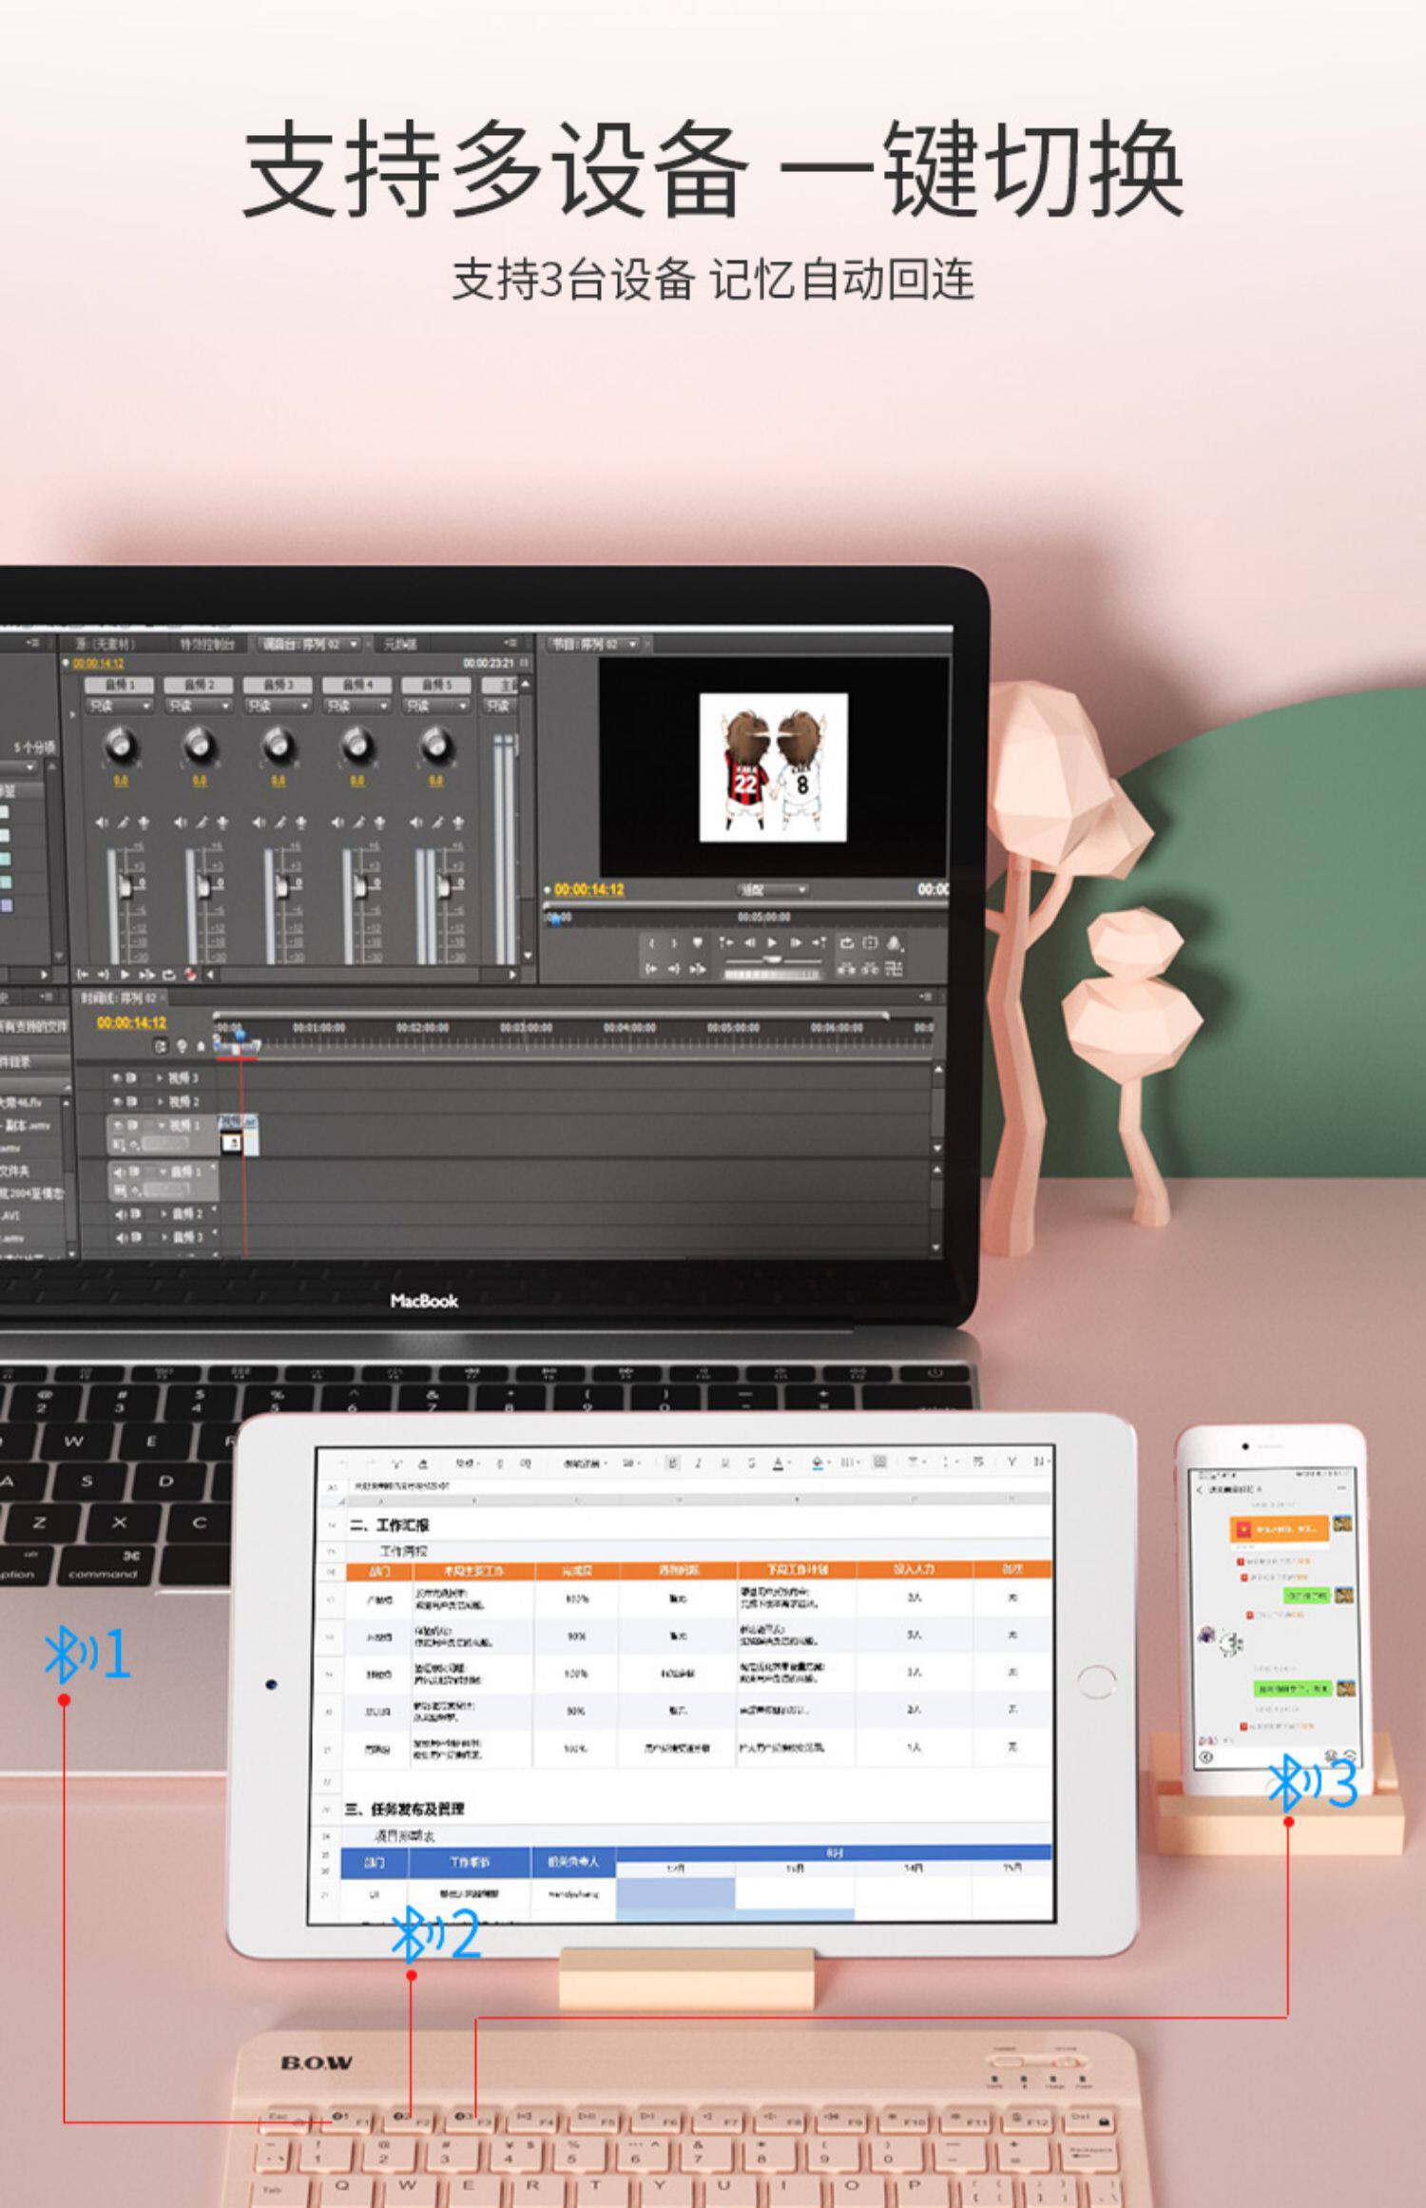Click the red record button in audio mixer
The height and width of the screenshot is (2208, 1426).
[x=190, y=975]
